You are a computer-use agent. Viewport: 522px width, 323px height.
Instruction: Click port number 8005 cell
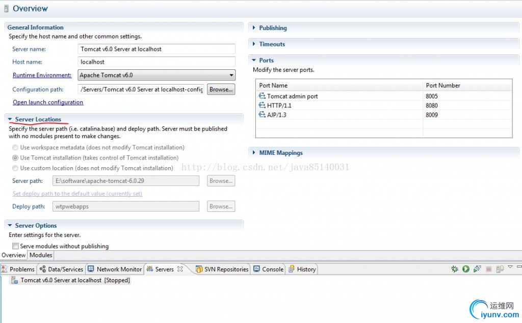click(432, 96)
